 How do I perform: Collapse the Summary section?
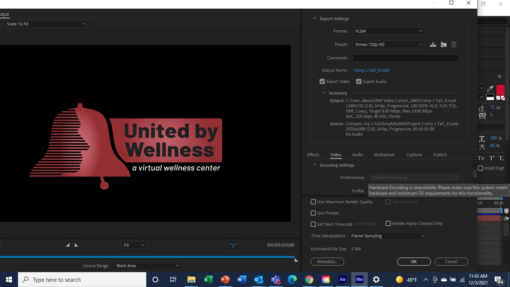point(323,93)
